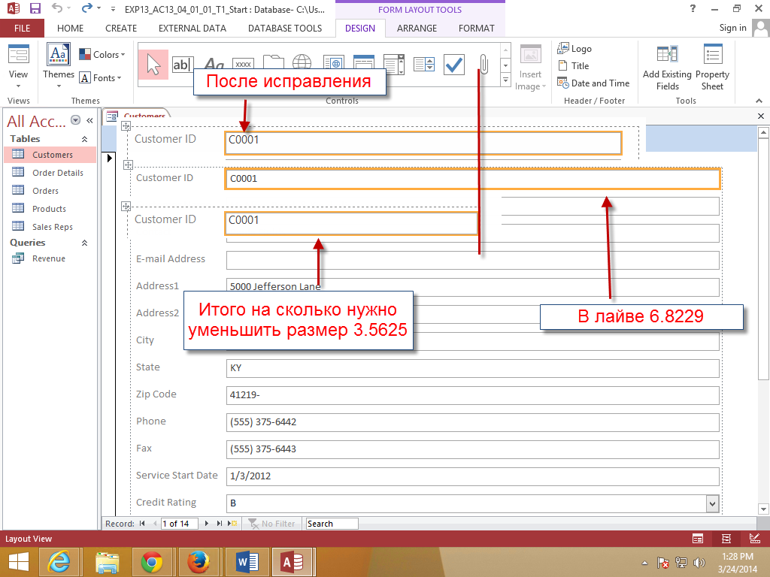770x577 pixels.
Task: Undo the last action
Action: (57, 8)
